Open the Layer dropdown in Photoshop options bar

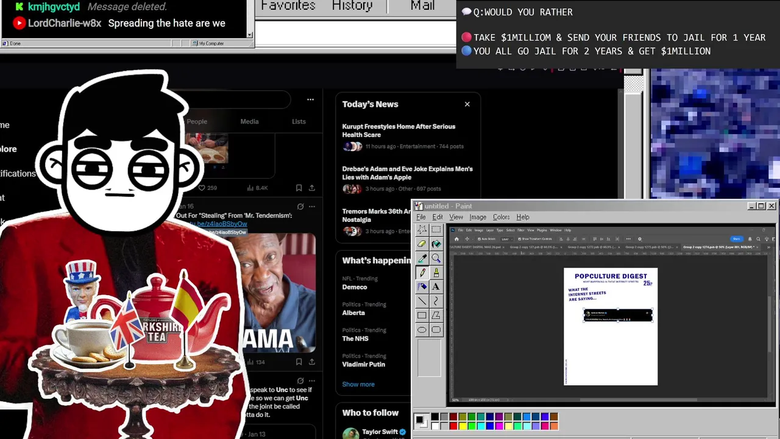click(507, 239)
